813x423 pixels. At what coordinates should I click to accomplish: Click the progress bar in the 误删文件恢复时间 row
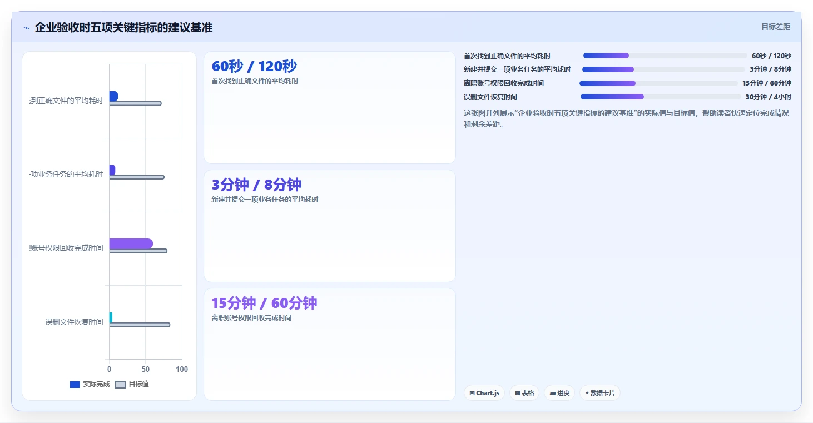point(661,97)
